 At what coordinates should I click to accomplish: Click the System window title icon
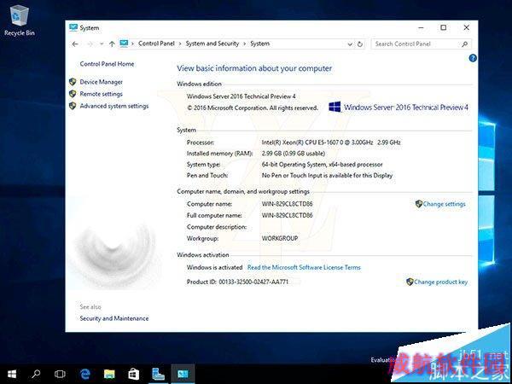[73, 28]
